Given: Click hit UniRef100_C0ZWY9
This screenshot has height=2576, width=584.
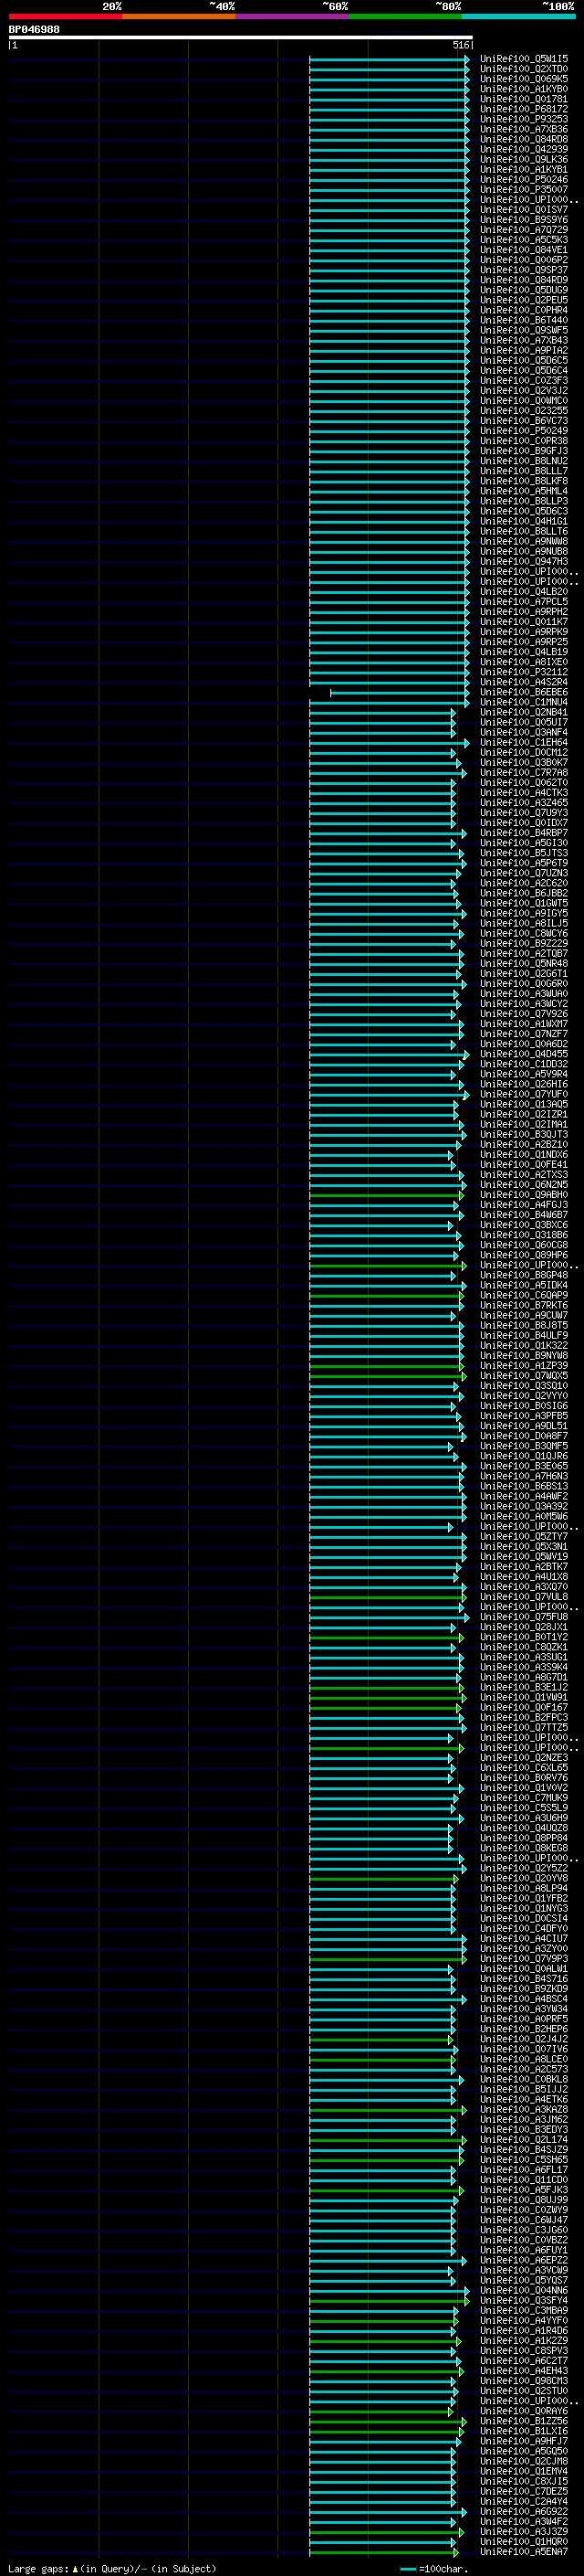Looking at the screenshot, I should click(x=524, y=2210).
